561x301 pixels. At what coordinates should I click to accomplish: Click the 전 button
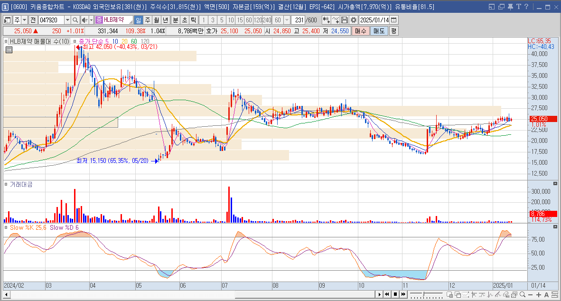33,20
